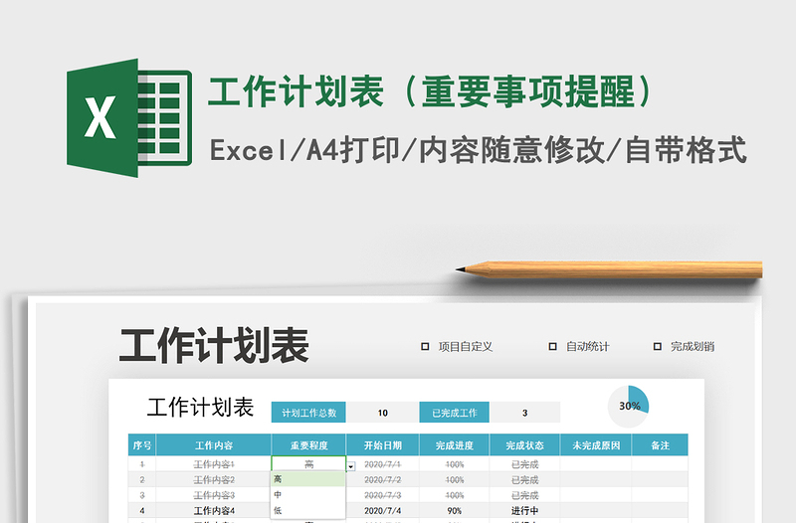
Task: Click the 备注 column header
Action: coord(660,445)
